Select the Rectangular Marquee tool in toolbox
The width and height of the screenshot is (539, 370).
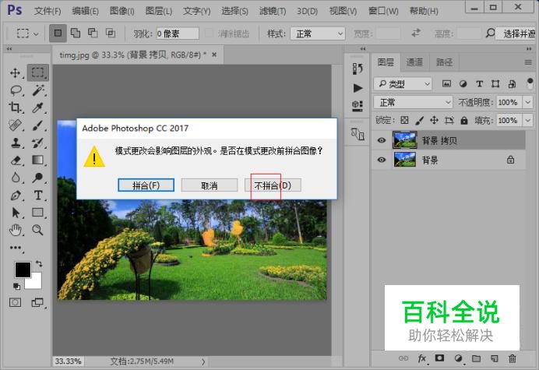click(38, 72)
